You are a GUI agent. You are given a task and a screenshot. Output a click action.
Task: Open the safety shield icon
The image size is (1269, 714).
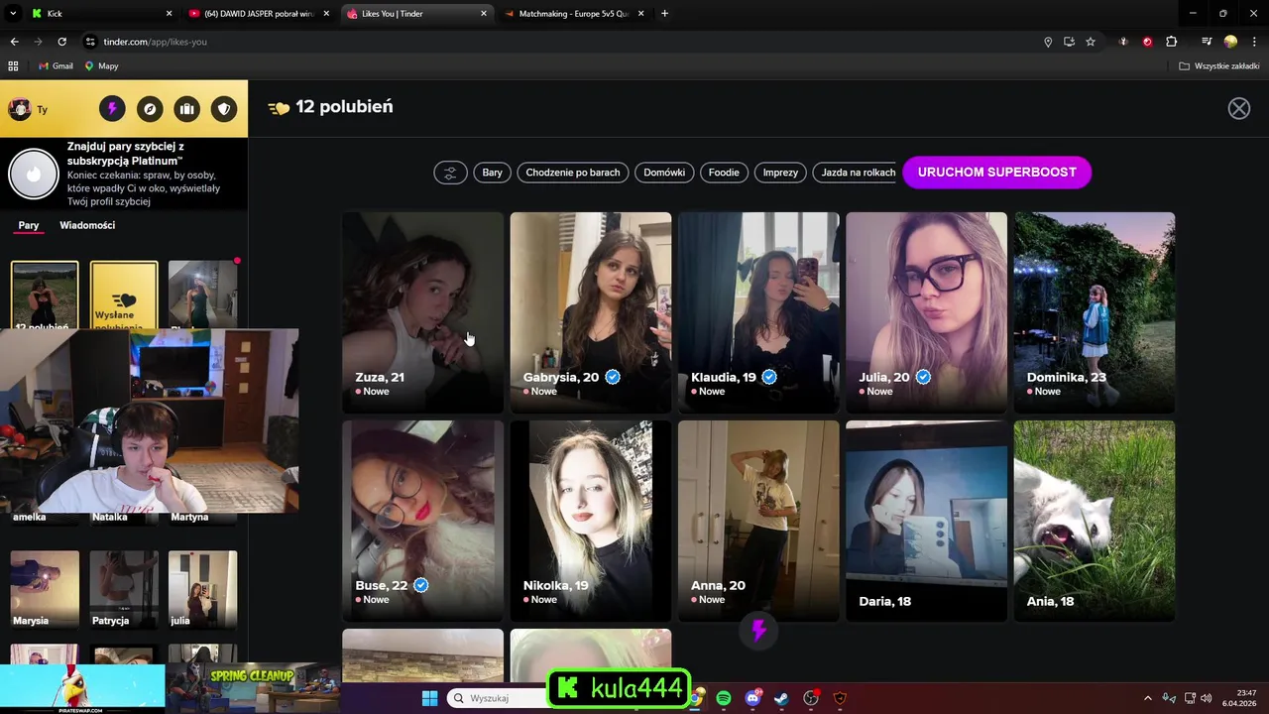(x=224, y=109)
